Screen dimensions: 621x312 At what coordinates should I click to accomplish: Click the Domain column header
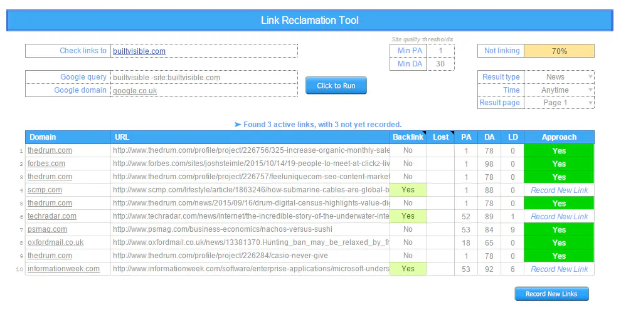[x=68, y=137]
